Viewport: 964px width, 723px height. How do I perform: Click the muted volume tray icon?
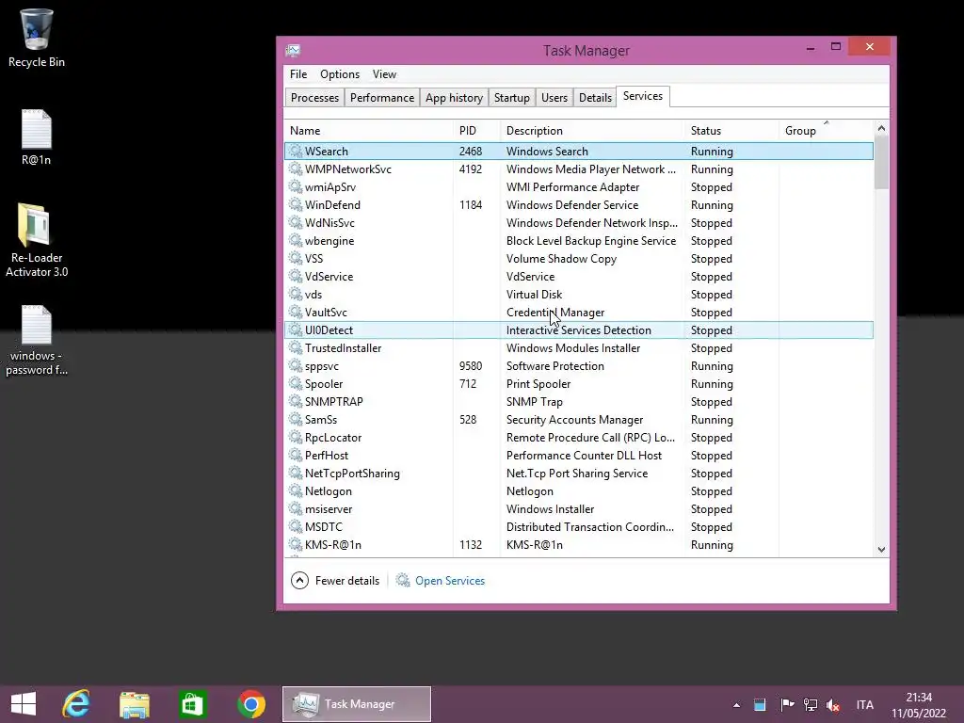(833, 704)
